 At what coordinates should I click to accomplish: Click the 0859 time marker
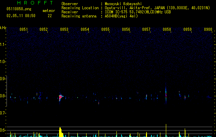[187, 29]
